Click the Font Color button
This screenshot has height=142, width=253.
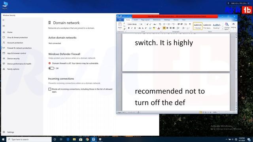159,28
